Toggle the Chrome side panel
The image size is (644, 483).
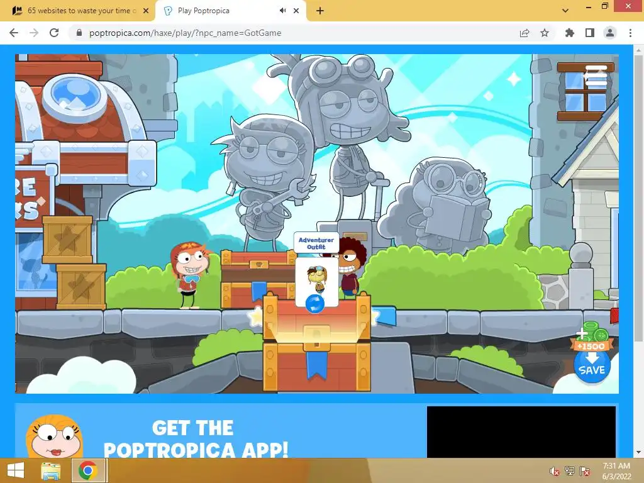590,33
